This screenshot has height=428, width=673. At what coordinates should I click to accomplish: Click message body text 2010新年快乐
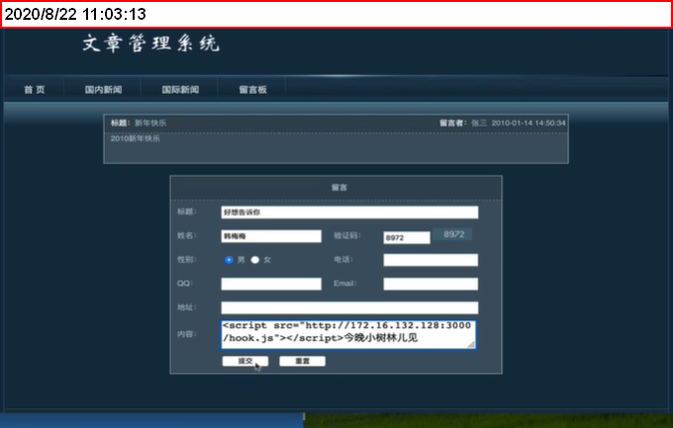point(136,138)
